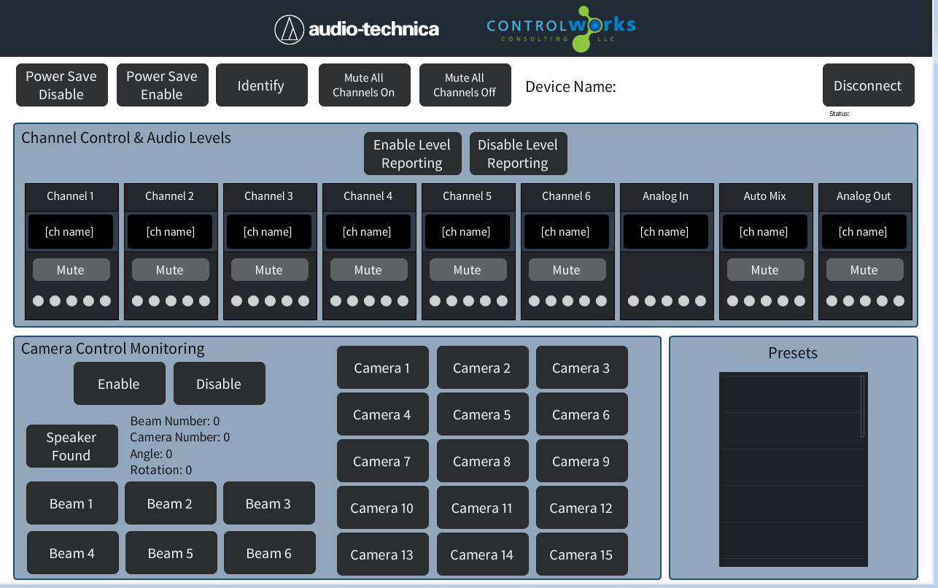Choose Camera 1
938x588 pixels.
click(x=382, y=368)
